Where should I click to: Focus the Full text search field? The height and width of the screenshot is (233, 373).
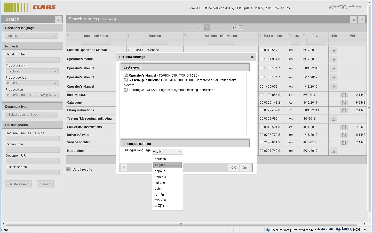[33, 172]
